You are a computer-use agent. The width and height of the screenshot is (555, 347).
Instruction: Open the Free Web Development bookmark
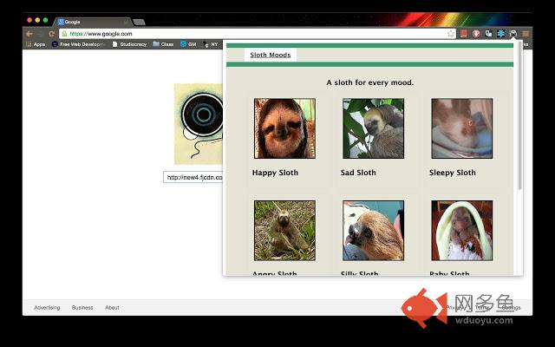(77, 44)
